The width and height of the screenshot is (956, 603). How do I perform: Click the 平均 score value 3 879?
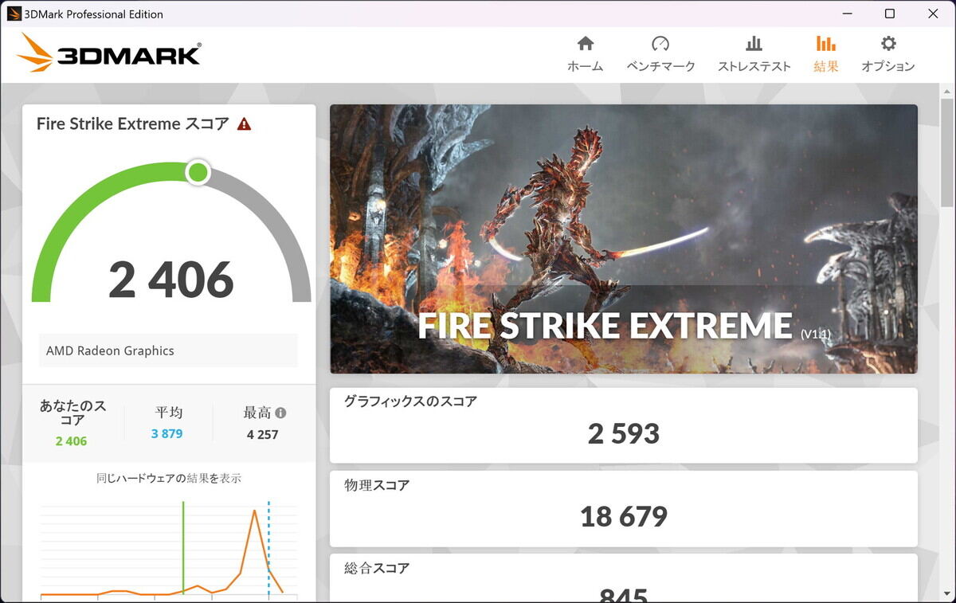[167, 434]
